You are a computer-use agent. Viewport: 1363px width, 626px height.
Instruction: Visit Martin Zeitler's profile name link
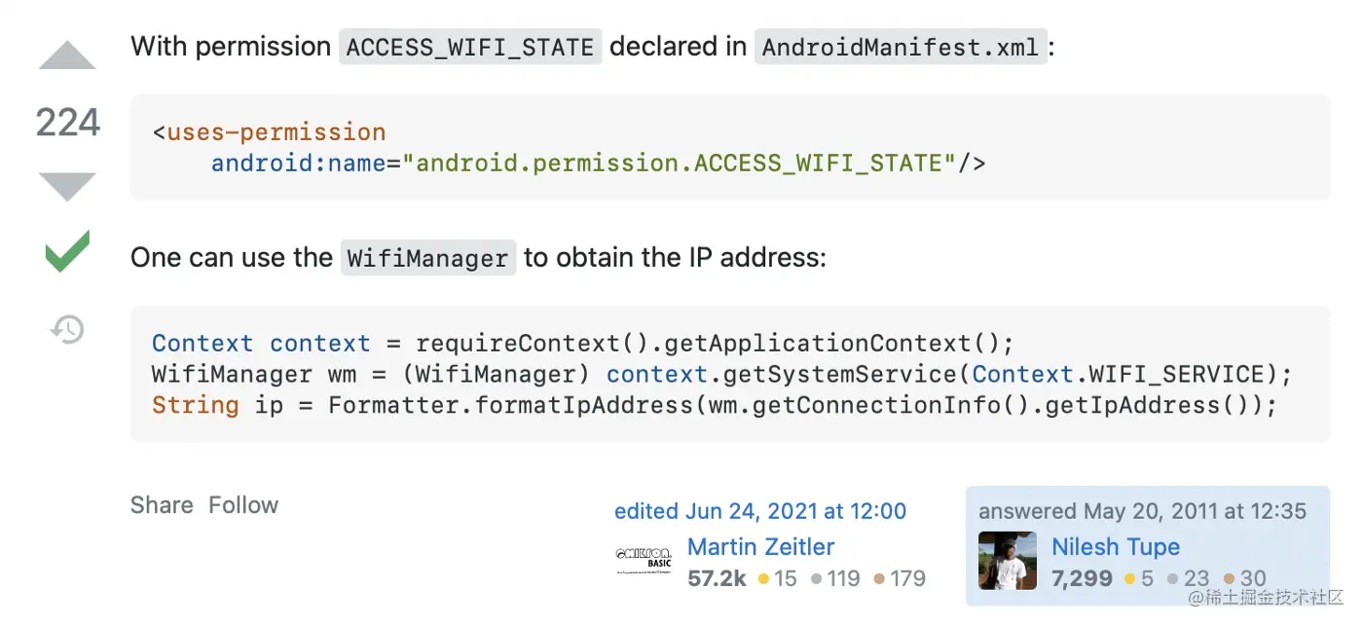point(760,547)
